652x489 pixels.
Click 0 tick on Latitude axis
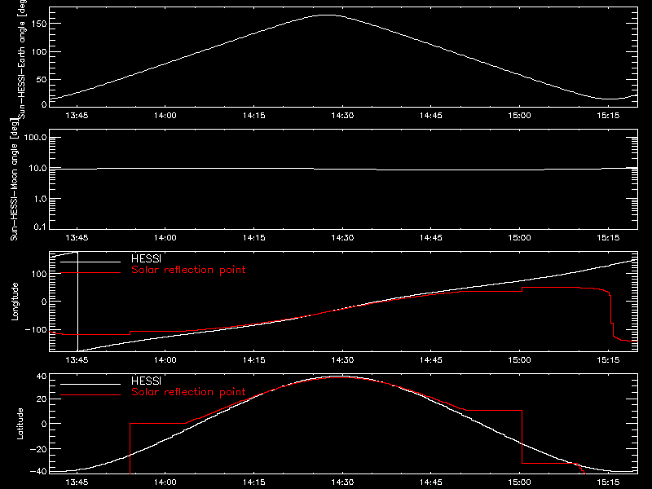click(x=44, y=424)
